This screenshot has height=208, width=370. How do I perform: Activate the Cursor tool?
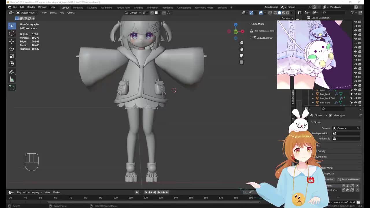click(12, 33)
